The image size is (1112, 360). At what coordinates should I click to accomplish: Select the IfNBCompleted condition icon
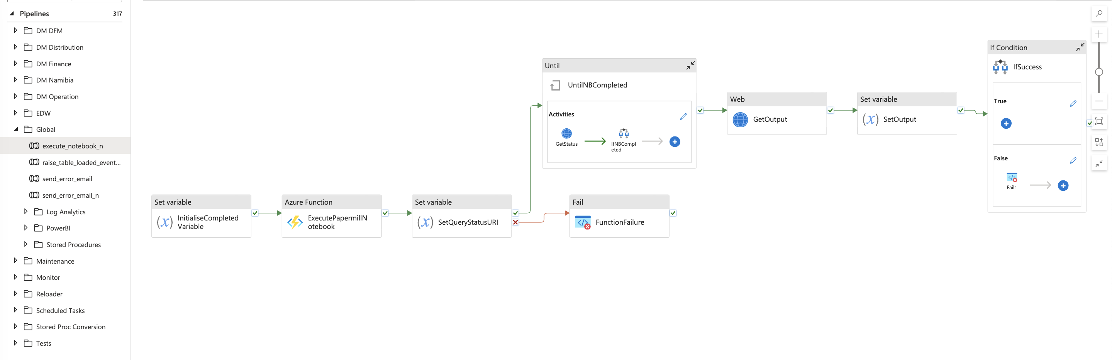tap(624, 133)
